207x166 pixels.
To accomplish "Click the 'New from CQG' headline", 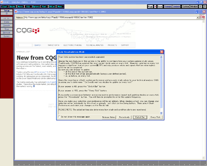I will click(36, 58).
